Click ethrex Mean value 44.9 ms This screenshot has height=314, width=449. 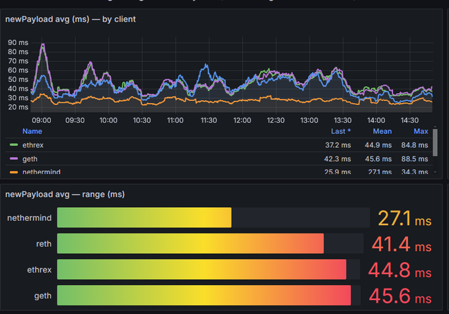point(378,145)
